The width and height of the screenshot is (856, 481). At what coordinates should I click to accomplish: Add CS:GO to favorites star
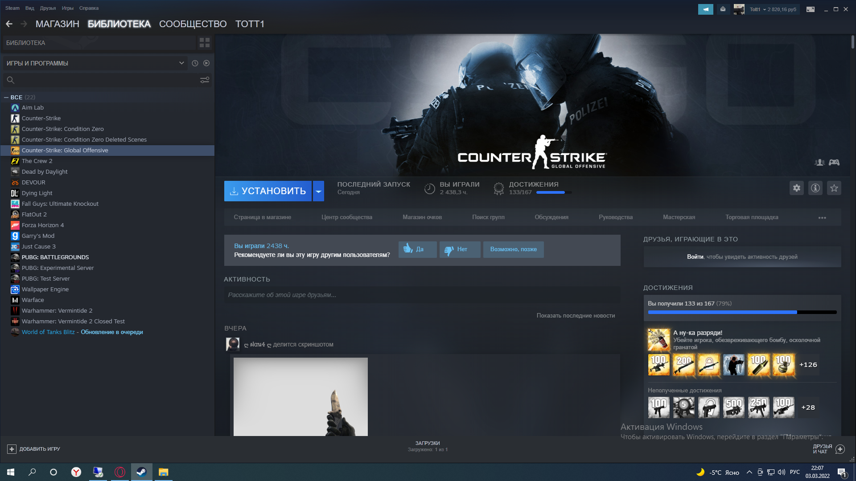834,188
